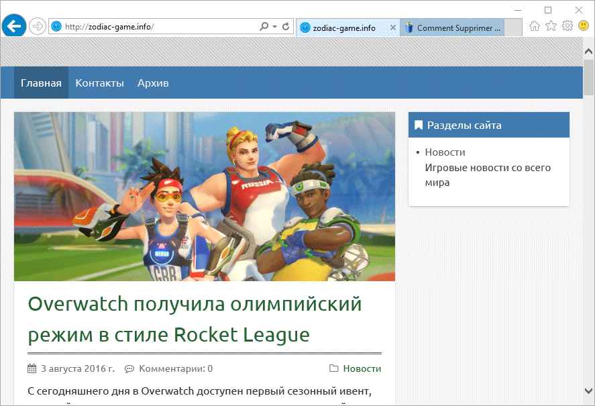Click the comment bubble icon
595x406 pixels.
click(x=129, y=368)
